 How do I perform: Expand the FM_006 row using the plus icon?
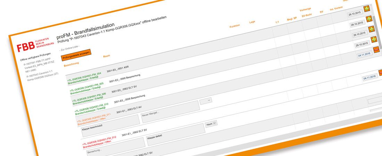point(372,29)
